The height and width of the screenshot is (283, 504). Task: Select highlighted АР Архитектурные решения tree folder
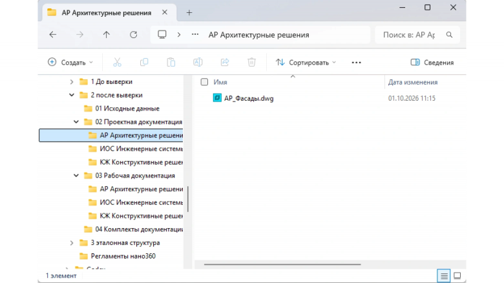[111, 136]
